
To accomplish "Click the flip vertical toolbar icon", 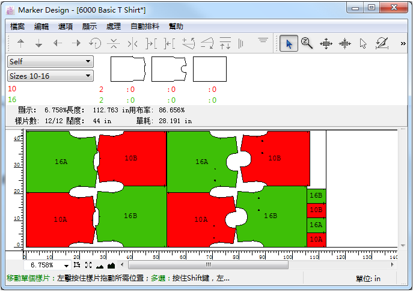I will pyautogui.click(x=112, y=43).
